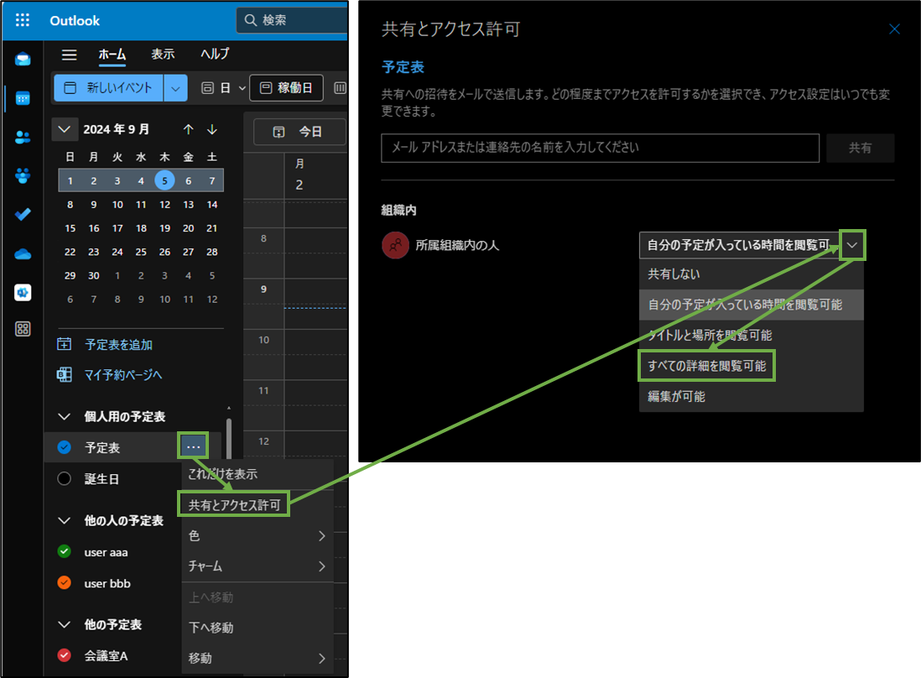921x678 pixels.
Task: Click the email address input field
Action: pyautogui.click(x=601, y=148)
